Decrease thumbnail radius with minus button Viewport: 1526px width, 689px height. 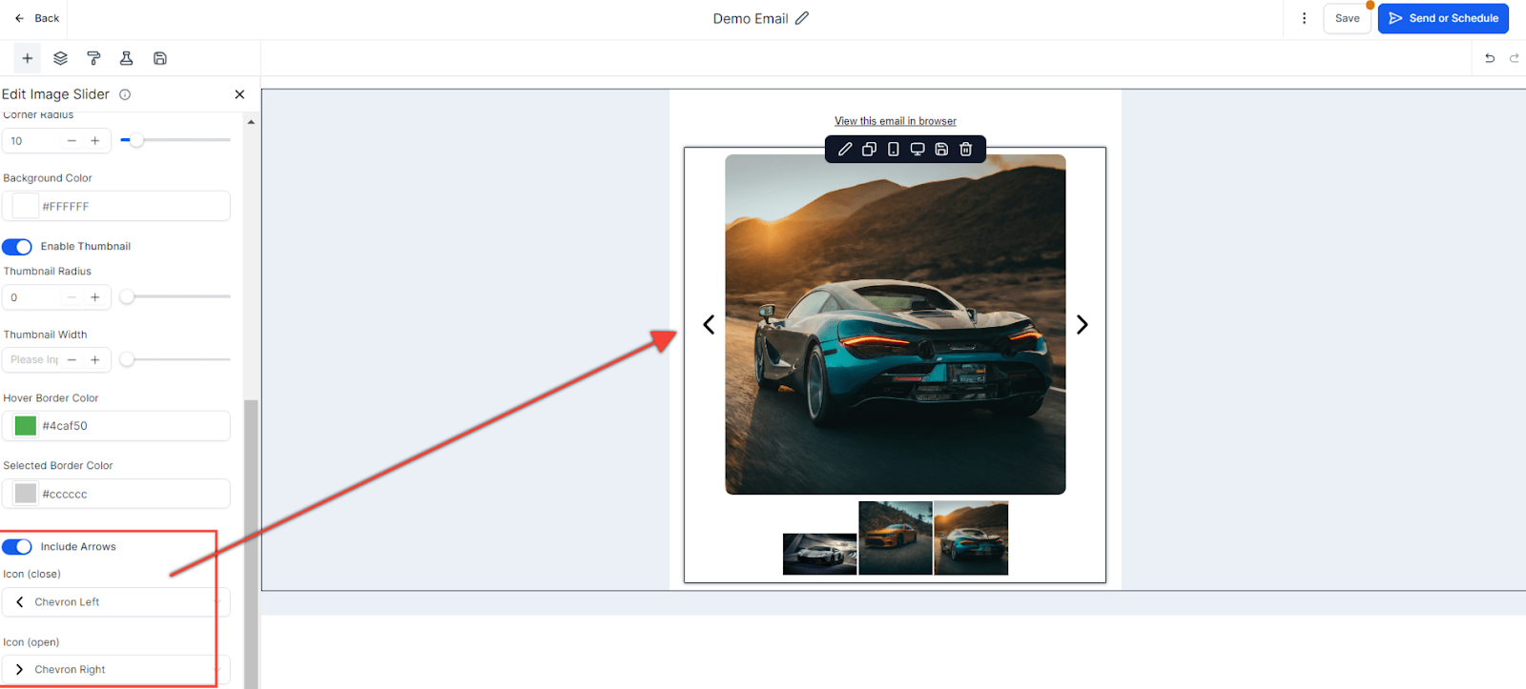[72, 297]
